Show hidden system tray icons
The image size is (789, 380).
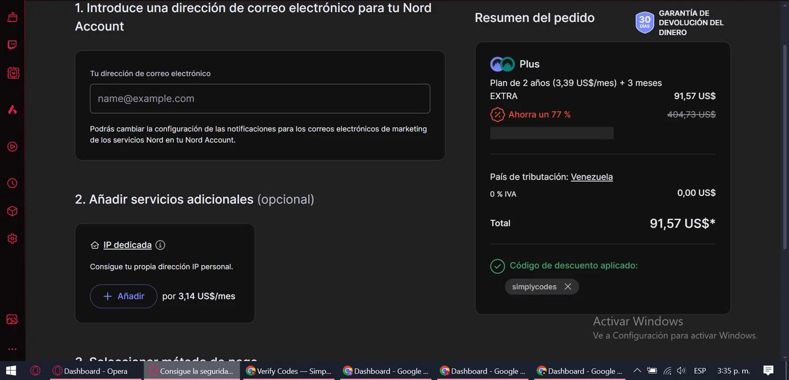click(637, 371)
